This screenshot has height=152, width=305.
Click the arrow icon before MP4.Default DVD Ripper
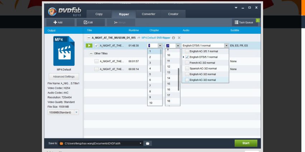tap(139, 38)
